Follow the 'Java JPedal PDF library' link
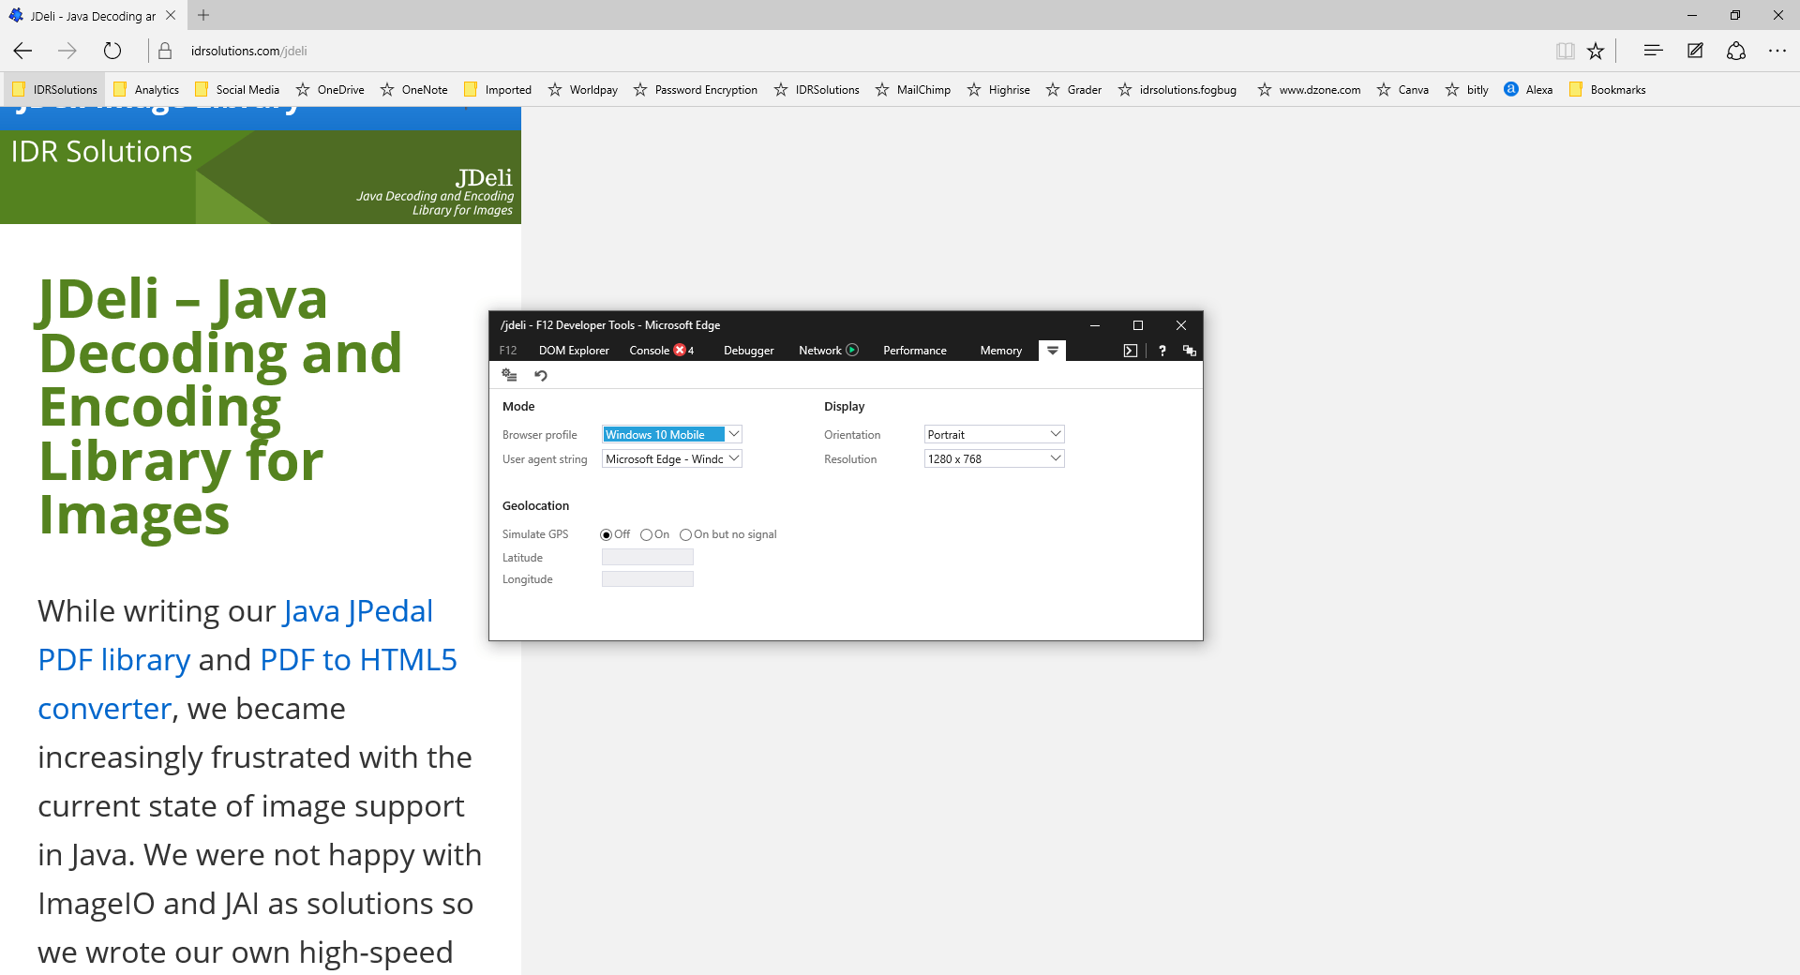This screenshot has width=1800, height=975. click(x=357, y=611)
